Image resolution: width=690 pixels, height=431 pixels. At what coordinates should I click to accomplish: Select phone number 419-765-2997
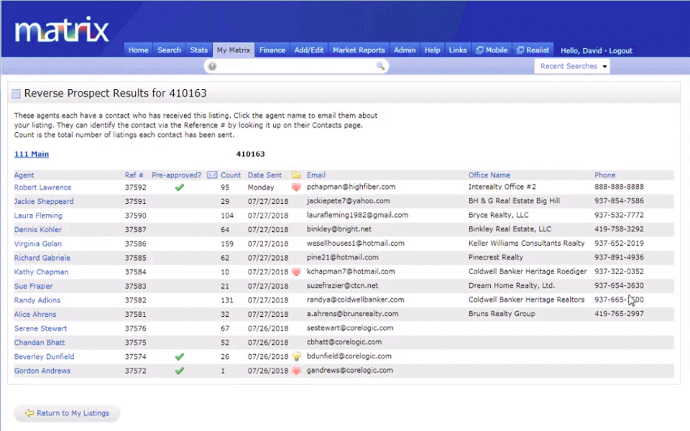[619, 314]
